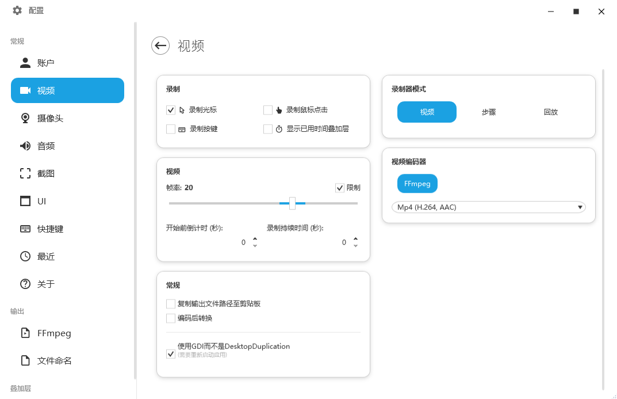Open the 账户 settings
617x399 pixels.
pos(46,63)
